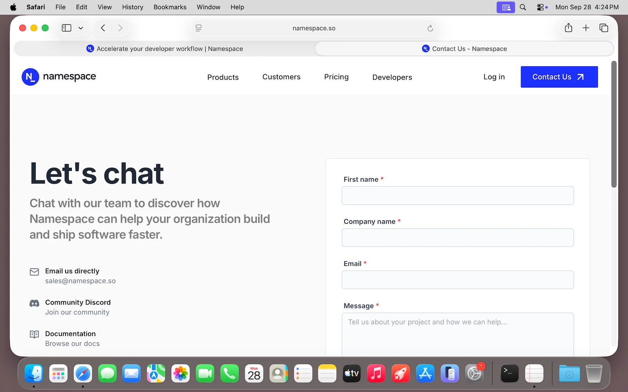Click the blue Contact Us button
The width and height of the screenshot is (628, 392).
pos(559,77)
